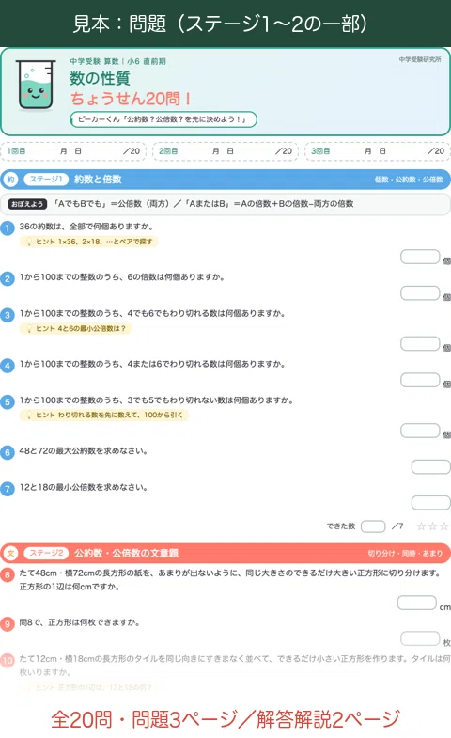This screenshot has height=738, width=451.
Task: Select question number 5 circle
Action: (x=8, y=402)
